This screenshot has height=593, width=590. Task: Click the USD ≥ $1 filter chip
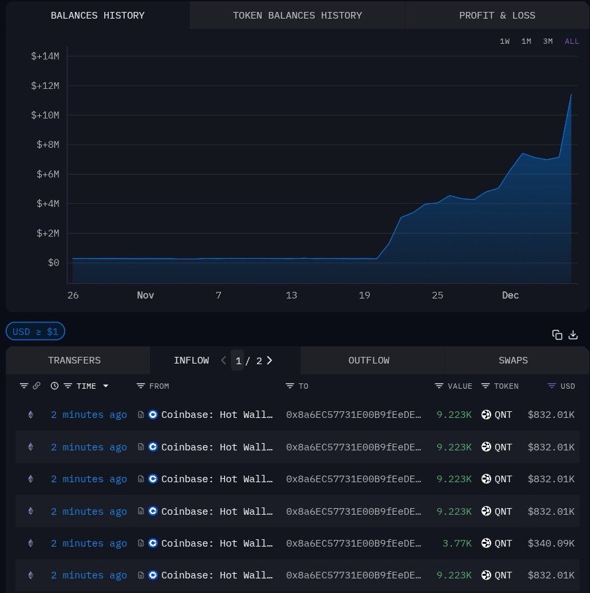point(35,332)
